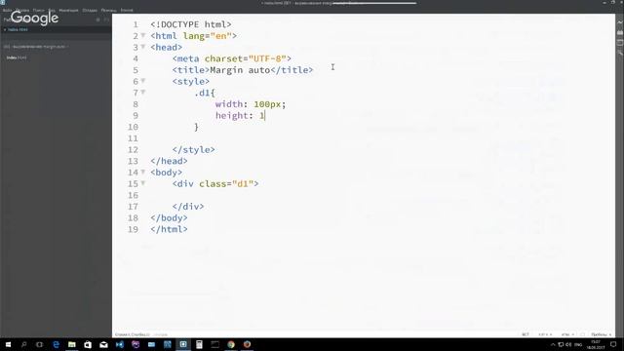The image size is (624, 351).
Task: Open the Вид (View) menu
Action: 52,10
